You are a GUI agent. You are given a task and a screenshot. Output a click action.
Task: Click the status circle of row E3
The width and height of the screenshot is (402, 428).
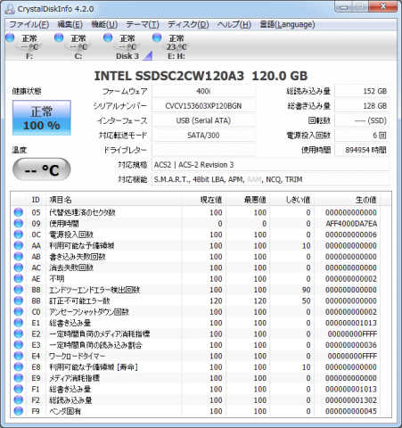[x=19, y=344]
